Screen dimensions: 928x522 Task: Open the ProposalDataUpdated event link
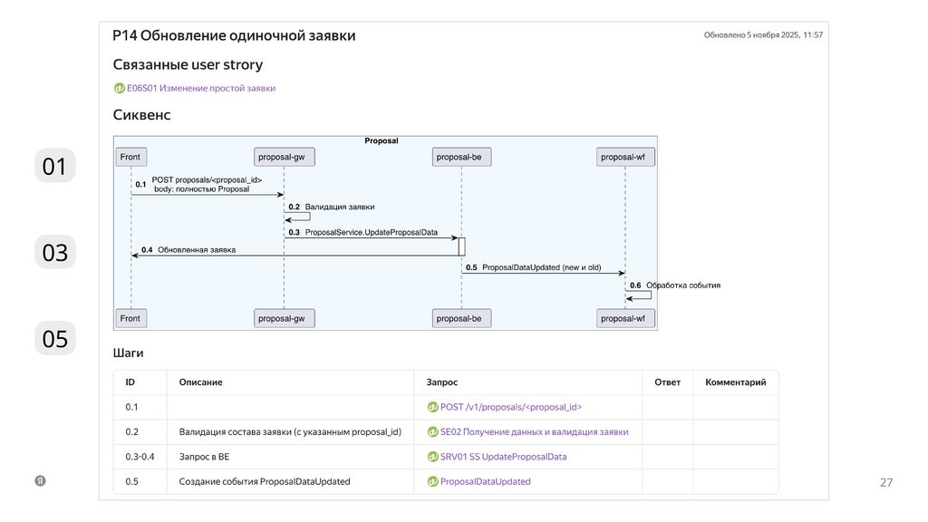pyautogui.click(x=486, y=482)
